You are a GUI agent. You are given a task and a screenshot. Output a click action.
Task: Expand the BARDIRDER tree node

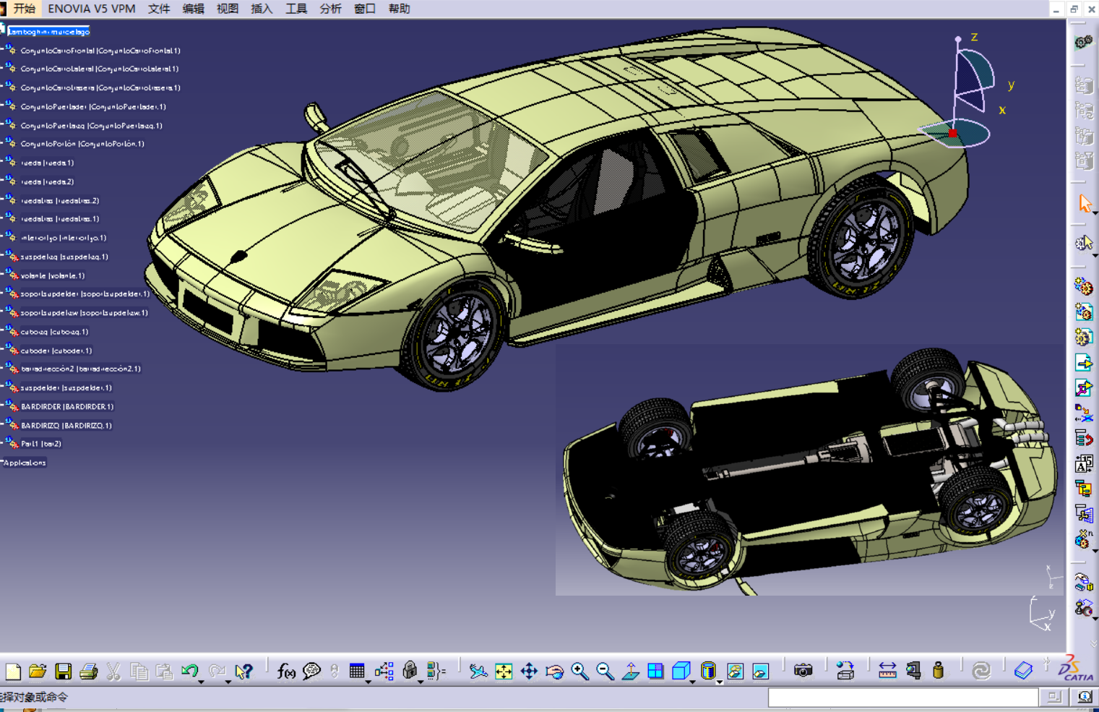2,403
